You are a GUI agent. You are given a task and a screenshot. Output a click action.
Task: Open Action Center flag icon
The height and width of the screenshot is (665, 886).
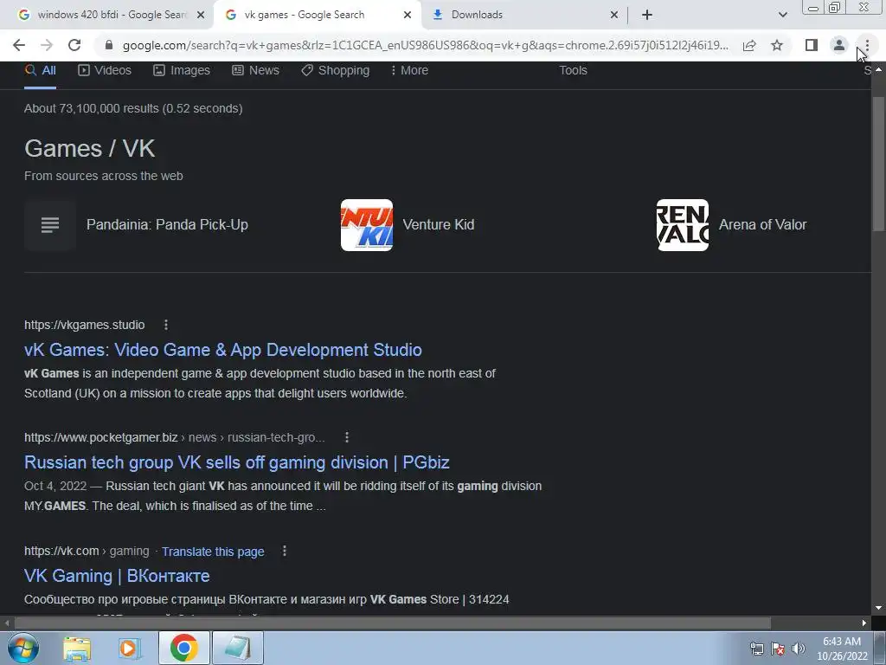(x=778, y=649)
